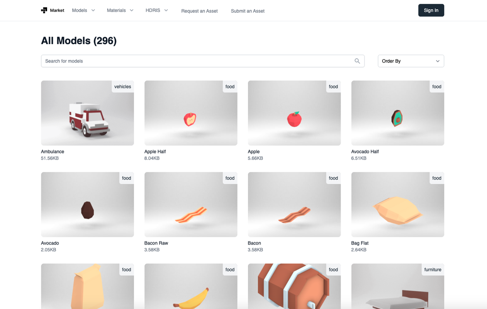Select the banana model image
The image size is (487, 309).
click(191, 286)
